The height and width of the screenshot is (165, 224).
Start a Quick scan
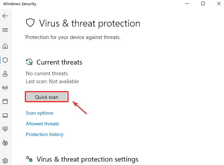pyautogui.click(x=47, y=97)
